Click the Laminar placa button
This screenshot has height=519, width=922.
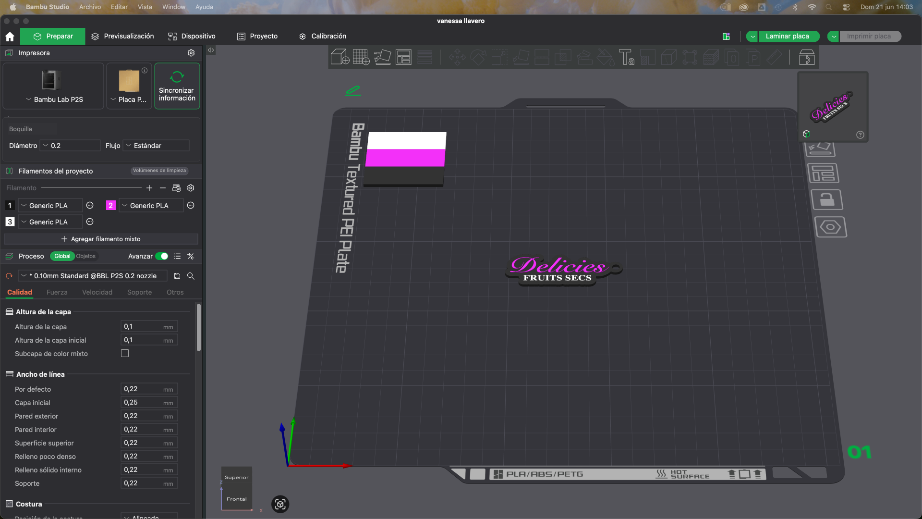[x=789, y=37]
